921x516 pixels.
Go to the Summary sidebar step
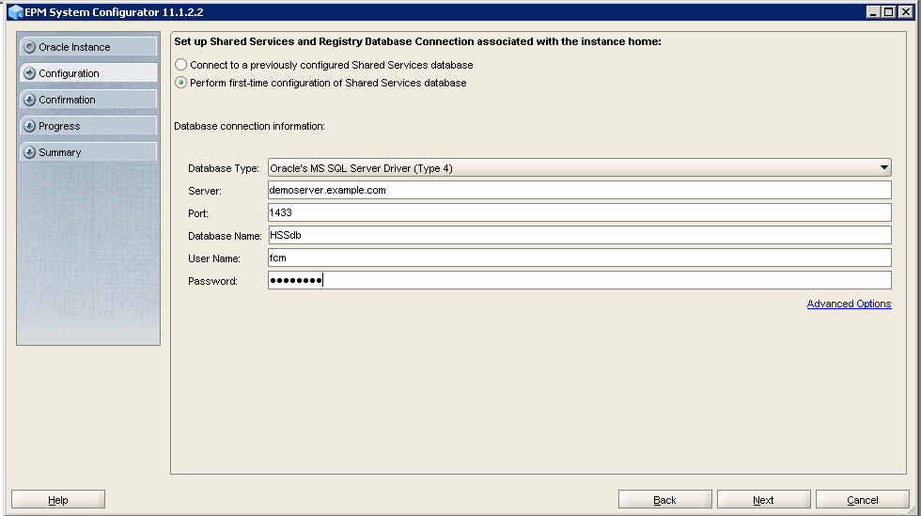click(87, 152)
